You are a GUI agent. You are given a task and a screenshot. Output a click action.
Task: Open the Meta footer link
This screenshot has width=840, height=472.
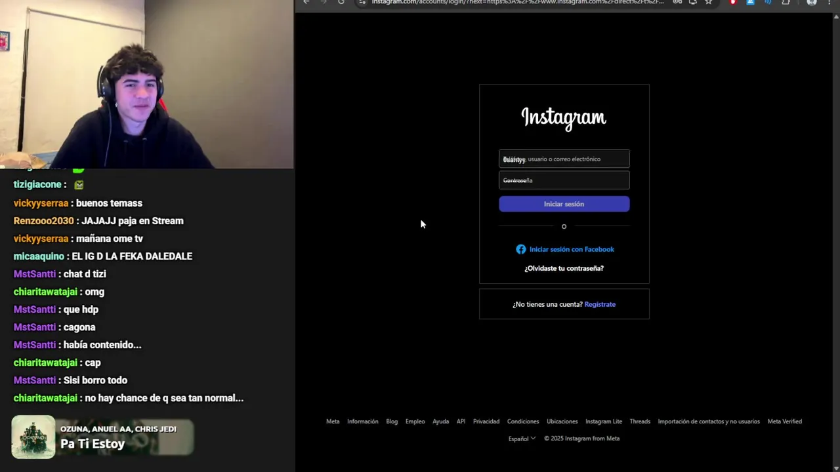[x=333, y=422]
